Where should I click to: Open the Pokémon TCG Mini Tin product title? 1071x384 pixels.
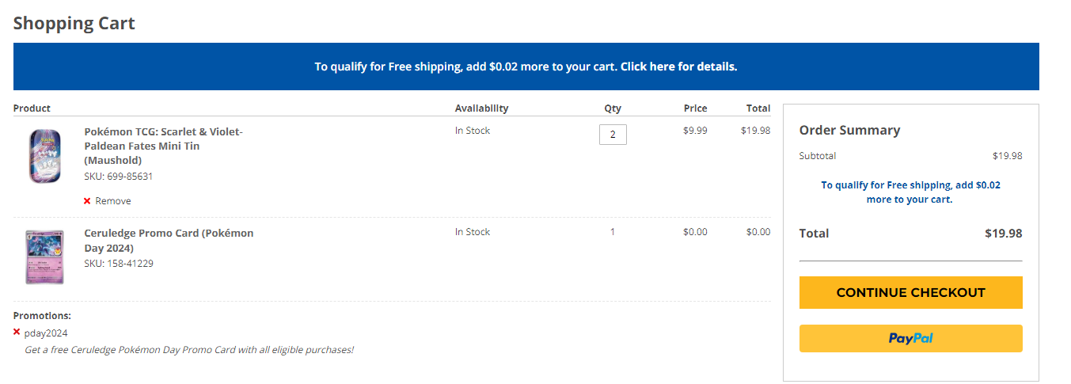tap(164, 146)
